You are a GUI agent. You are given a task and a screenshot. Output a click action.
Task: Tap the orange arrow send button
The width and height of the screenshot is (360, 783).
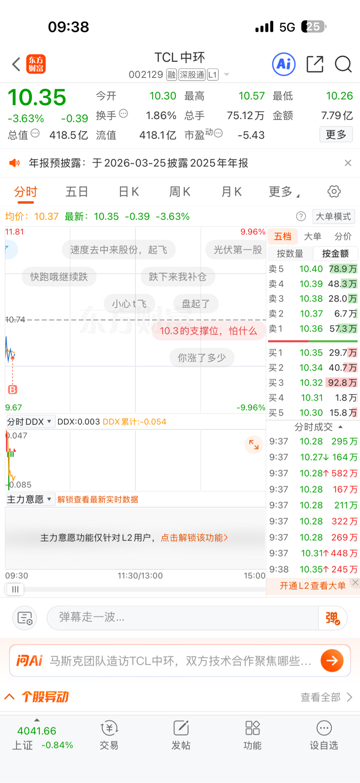332,661
